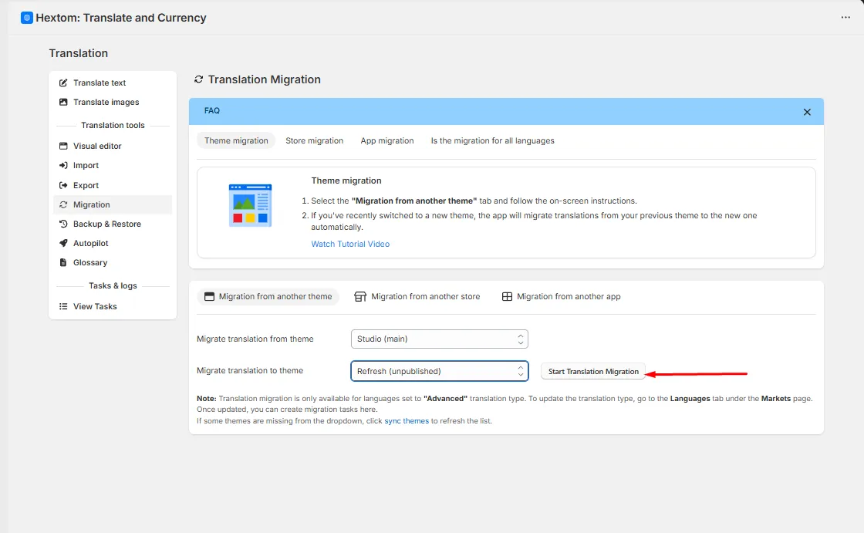This screenshot has width=864, height=533.
Task: Expand the Refresh (unpublished) target theme dropdown
Action: click(439, 371)
